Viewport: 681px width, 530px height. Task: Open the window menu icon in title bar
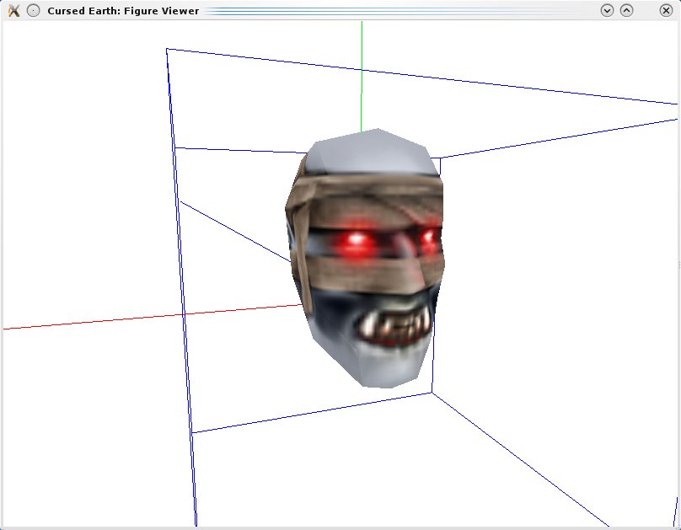pyautogui.click(x=13, y=10)
